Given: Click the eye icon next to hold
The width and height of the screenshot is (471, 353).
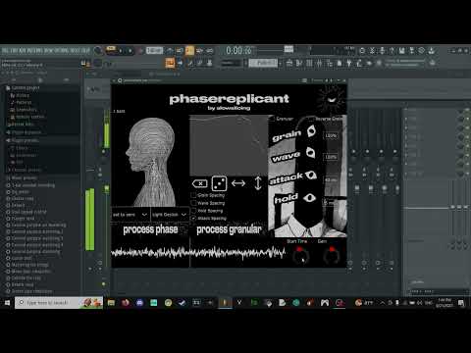Looking at the screenshot, I should [x=309, y=197].
